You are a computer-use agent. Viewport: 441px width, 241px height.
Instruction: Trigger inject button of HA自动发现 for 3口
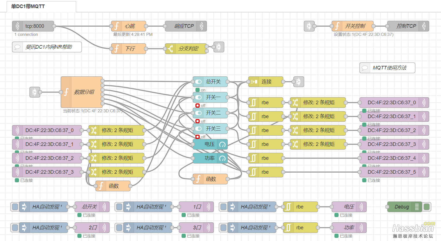click(119, 228)
